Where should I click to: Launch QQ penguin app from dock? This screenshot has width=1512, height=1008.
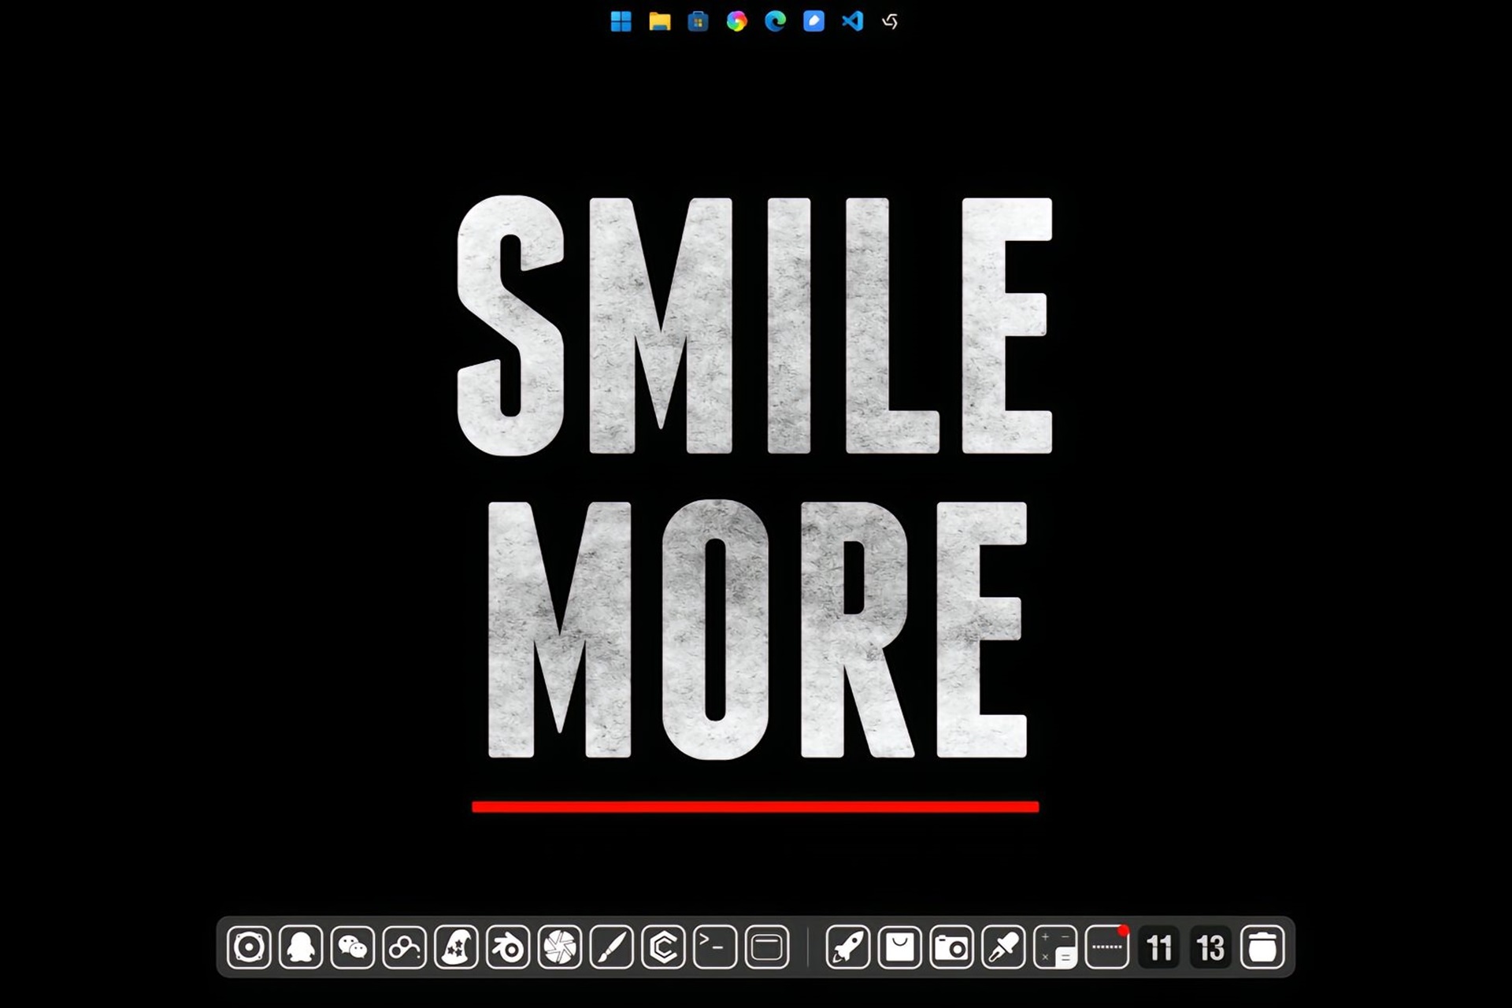[x=301, y=947]
